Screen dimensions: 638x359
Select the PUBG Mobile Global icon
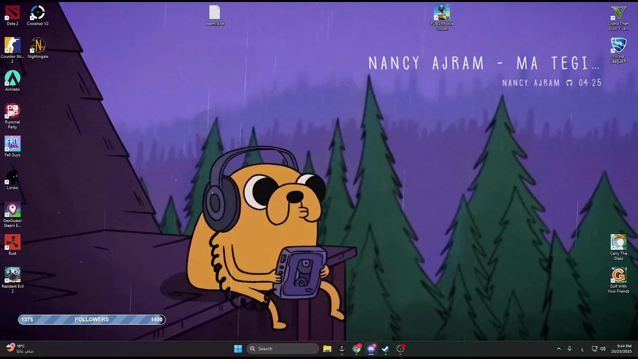442,18
